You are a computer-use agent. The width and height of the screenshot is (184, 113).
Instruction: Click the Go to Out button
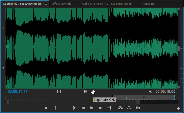point(109,108)
